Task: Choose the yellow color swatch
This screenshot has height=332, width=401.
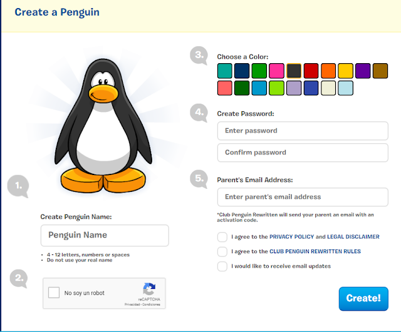Action: [345, 71]
